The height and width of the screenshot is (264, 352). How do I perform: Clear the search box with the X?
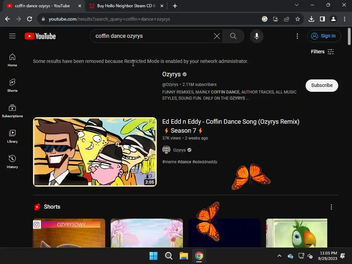[217, 36]
